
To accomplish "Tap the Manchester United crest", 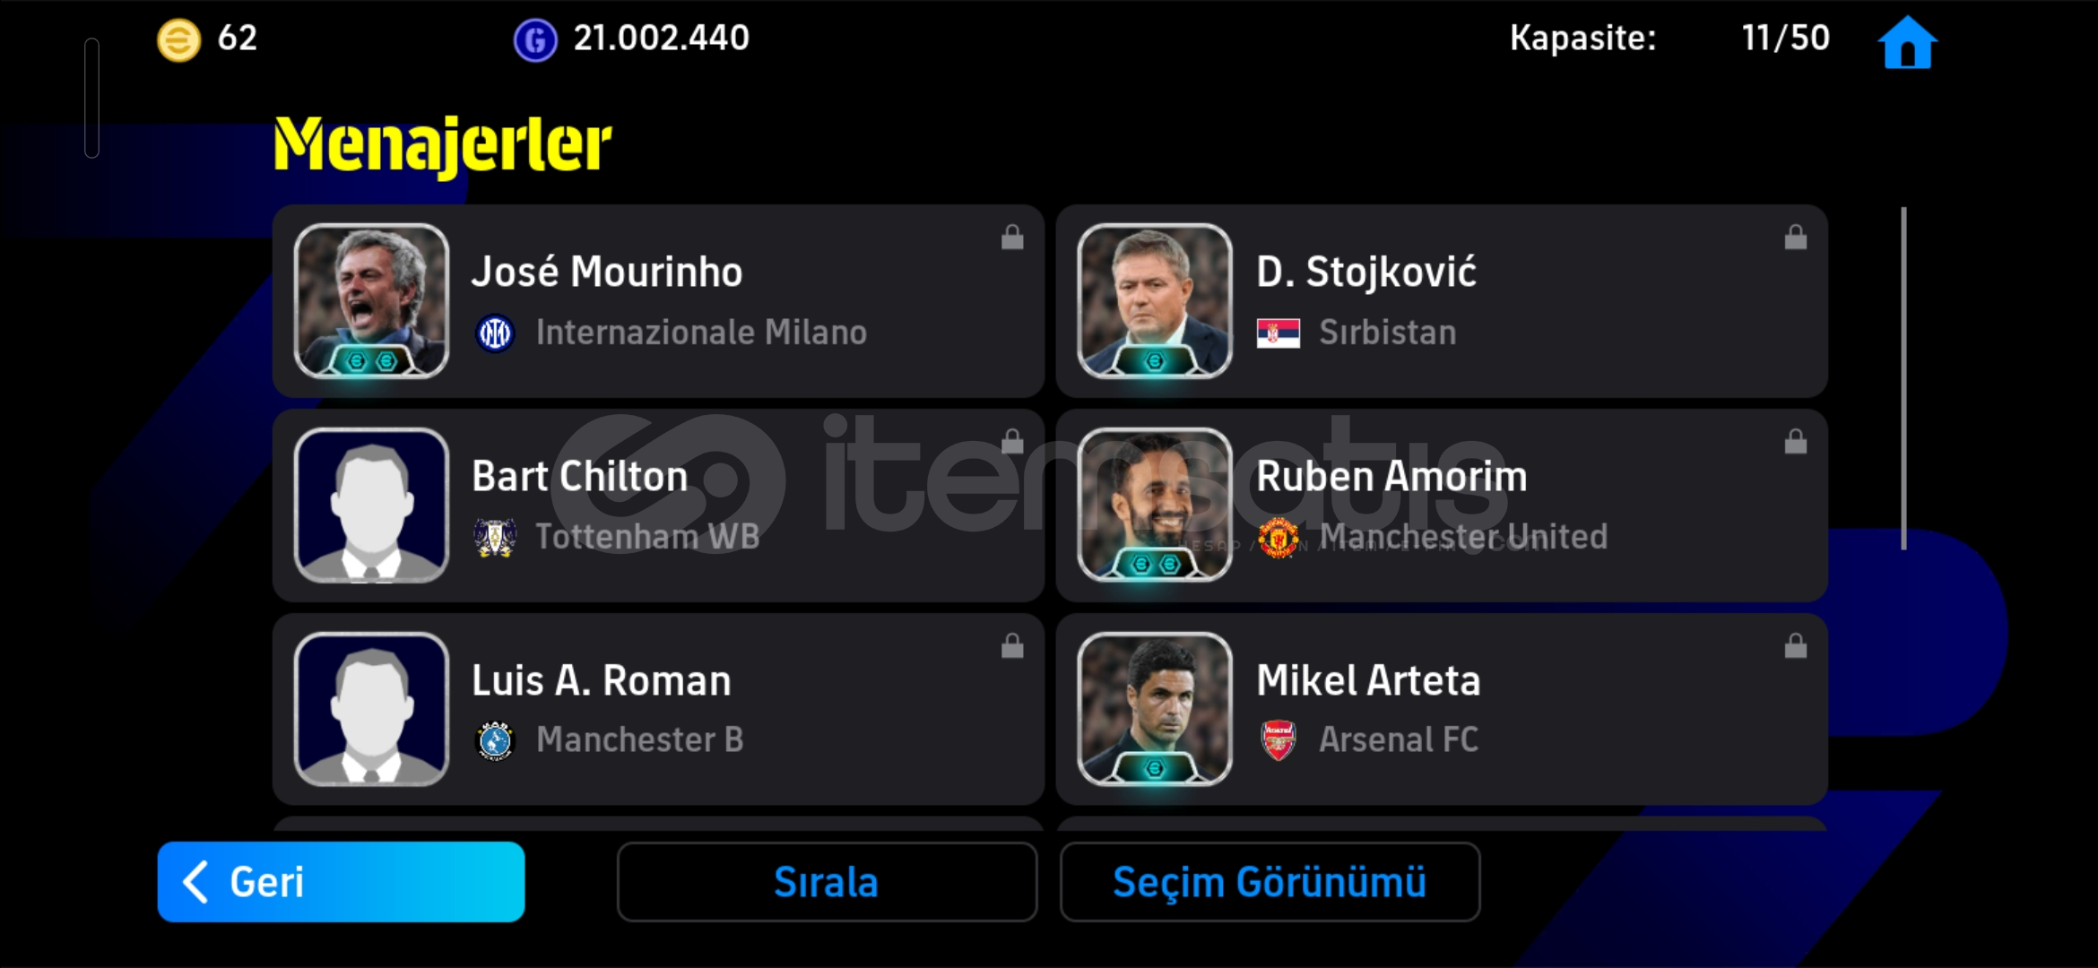I will point(1279,538).
